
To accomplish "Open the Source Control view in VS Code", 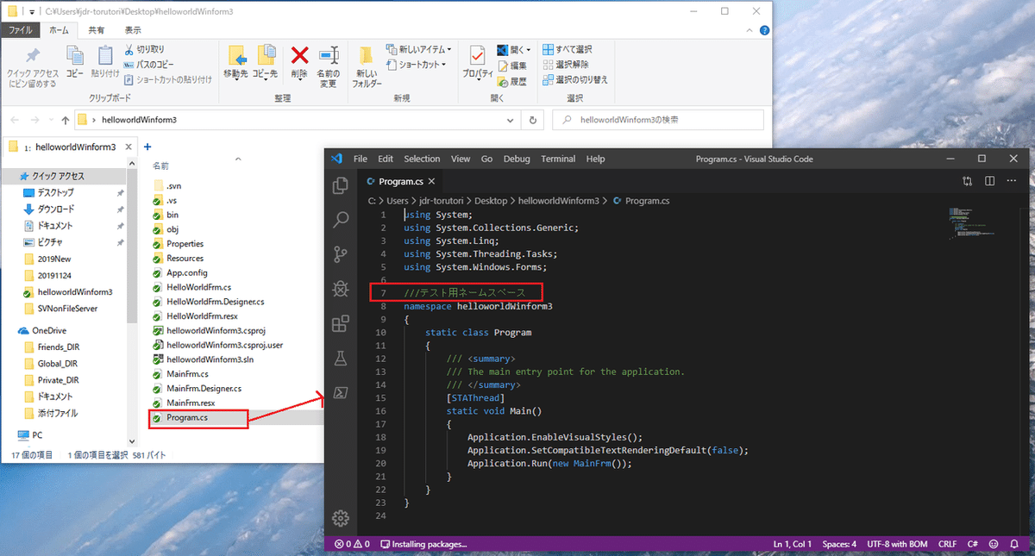I will [x=340, y=254].
